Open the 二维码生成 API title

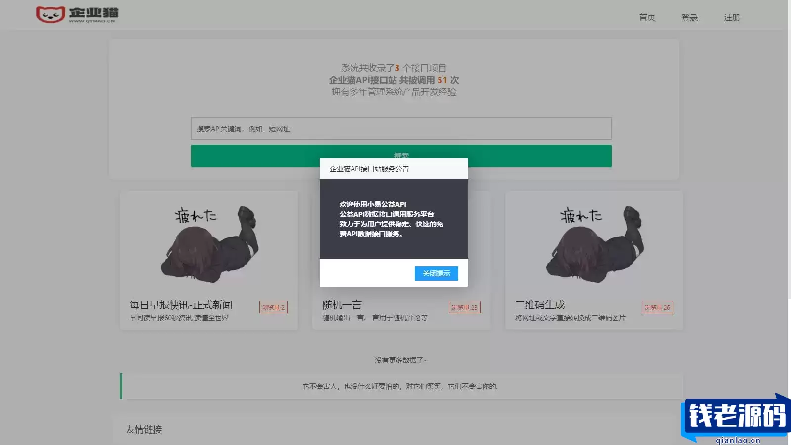click(x=539, y=305)
